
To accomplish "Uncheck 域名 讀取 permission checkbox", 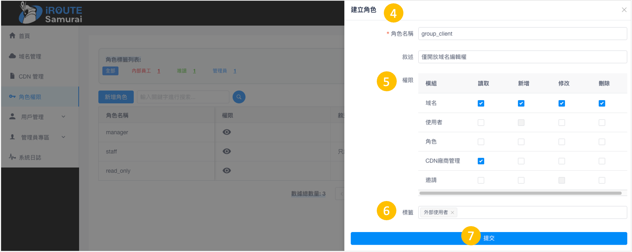I will tap(481, 103).
